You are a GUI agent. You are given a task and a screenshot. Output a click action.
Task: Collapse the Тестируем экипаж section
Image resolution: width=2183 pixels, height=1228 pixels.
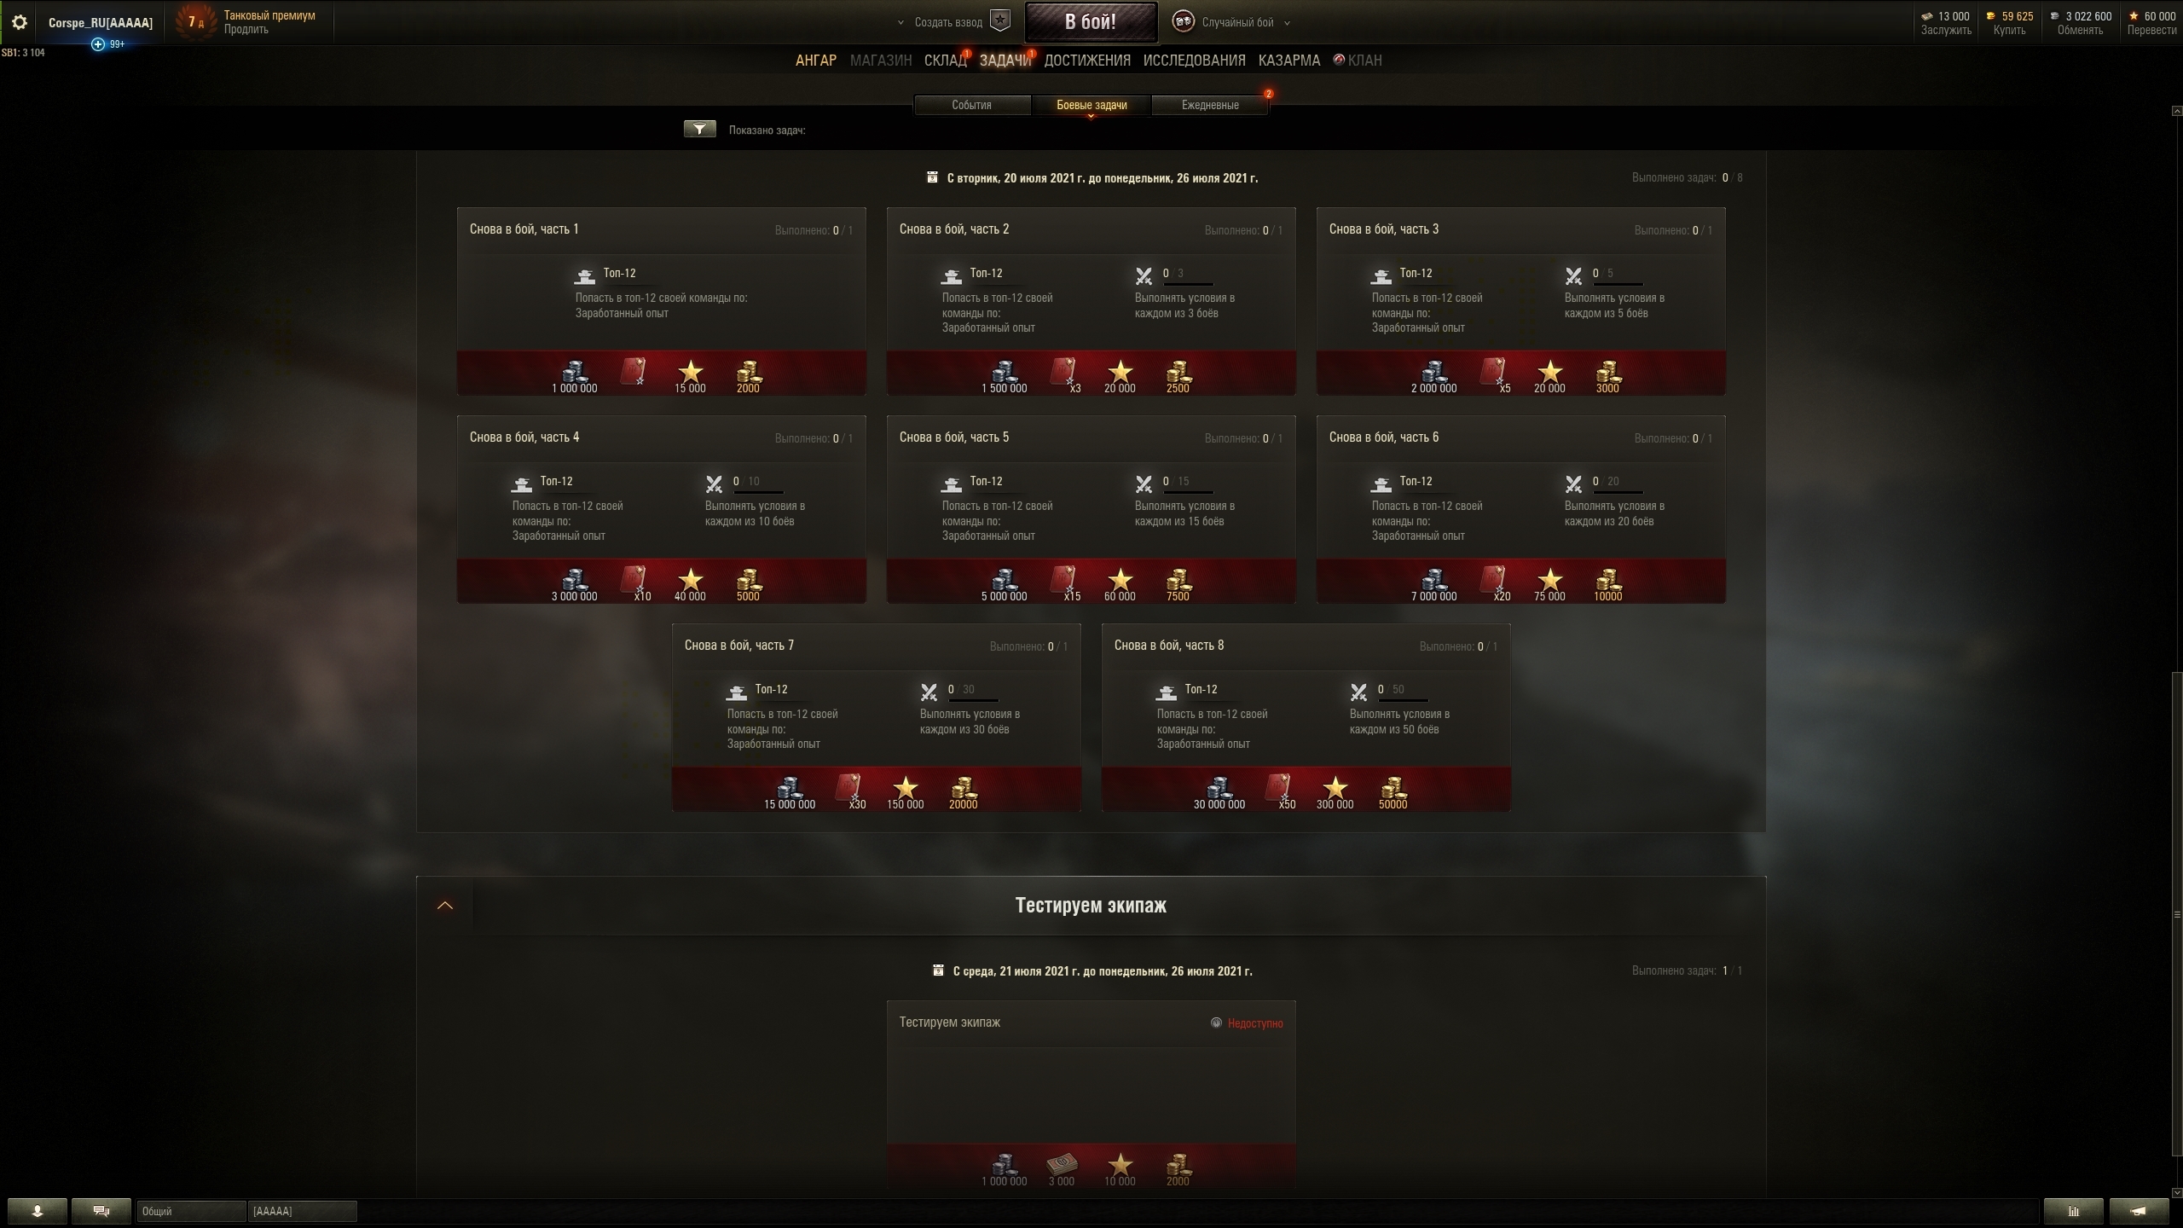(445, 906)
